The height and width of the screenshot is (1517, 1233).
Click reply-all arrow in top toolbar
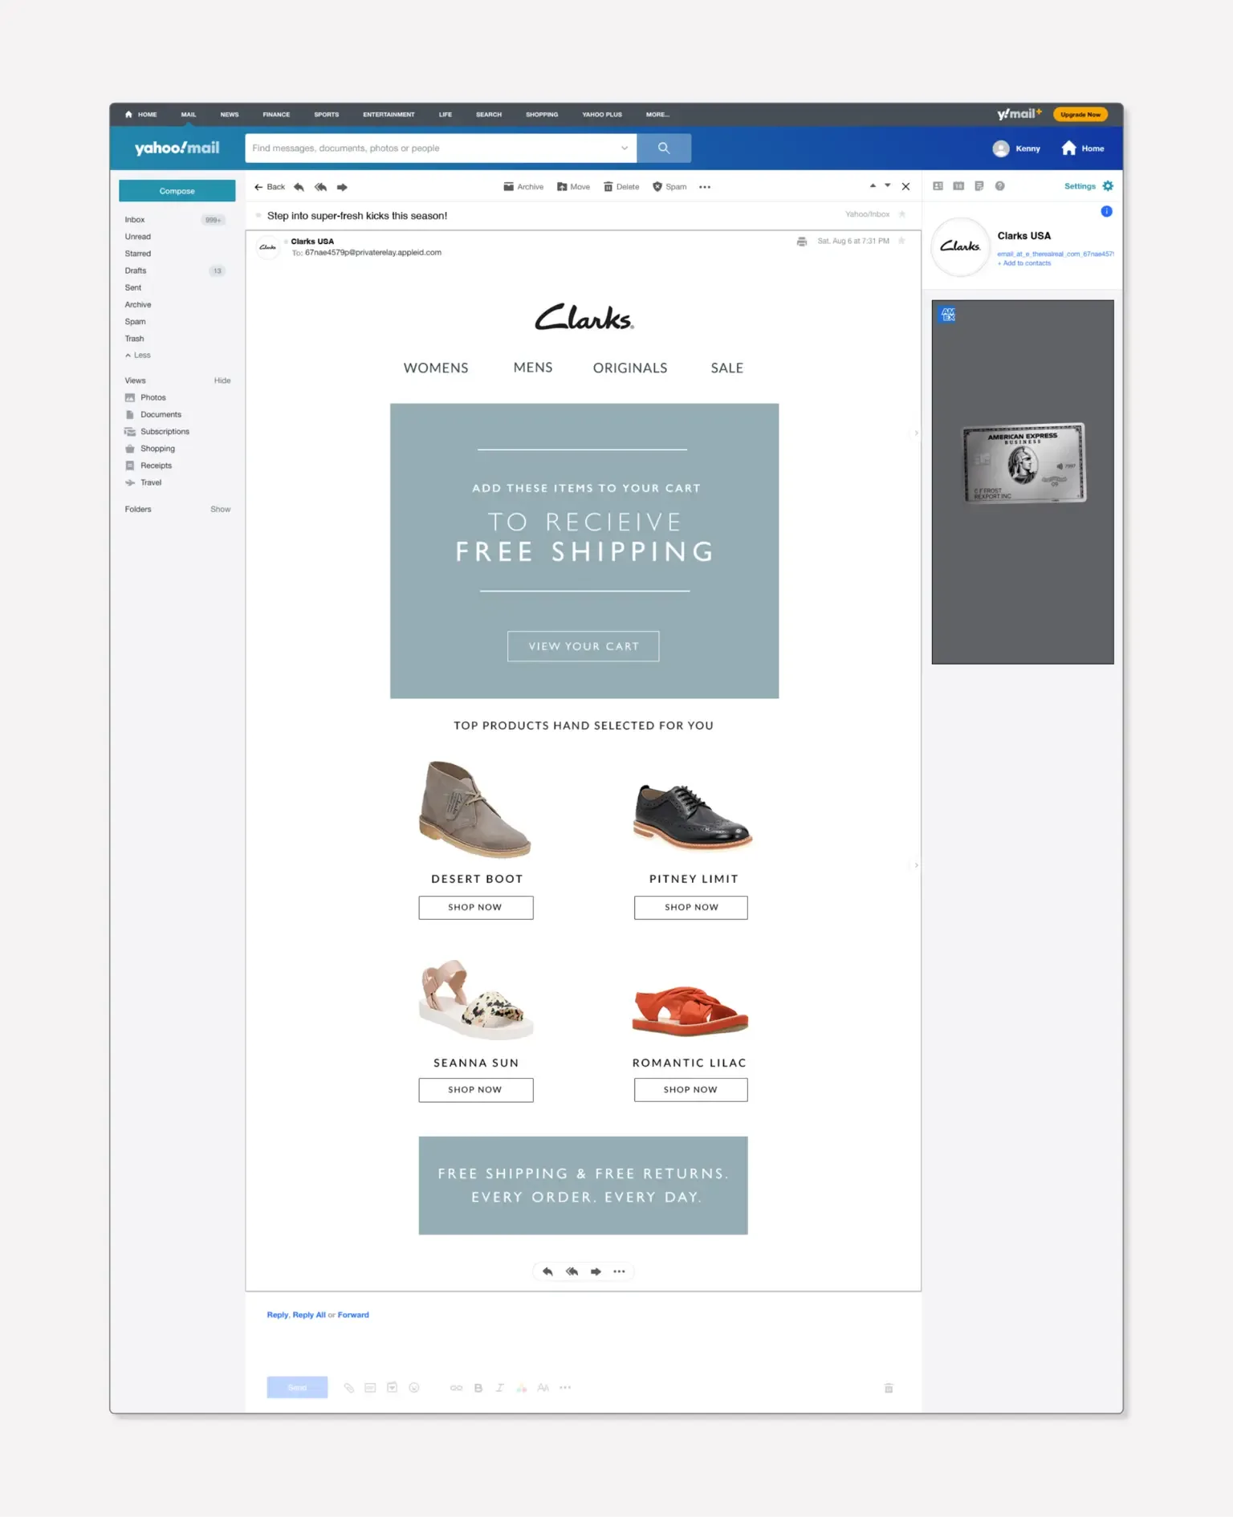click(x=320, y=187)
